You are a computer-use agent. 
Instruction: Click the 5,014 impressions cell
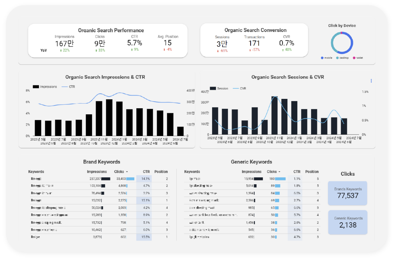[250, 186]
